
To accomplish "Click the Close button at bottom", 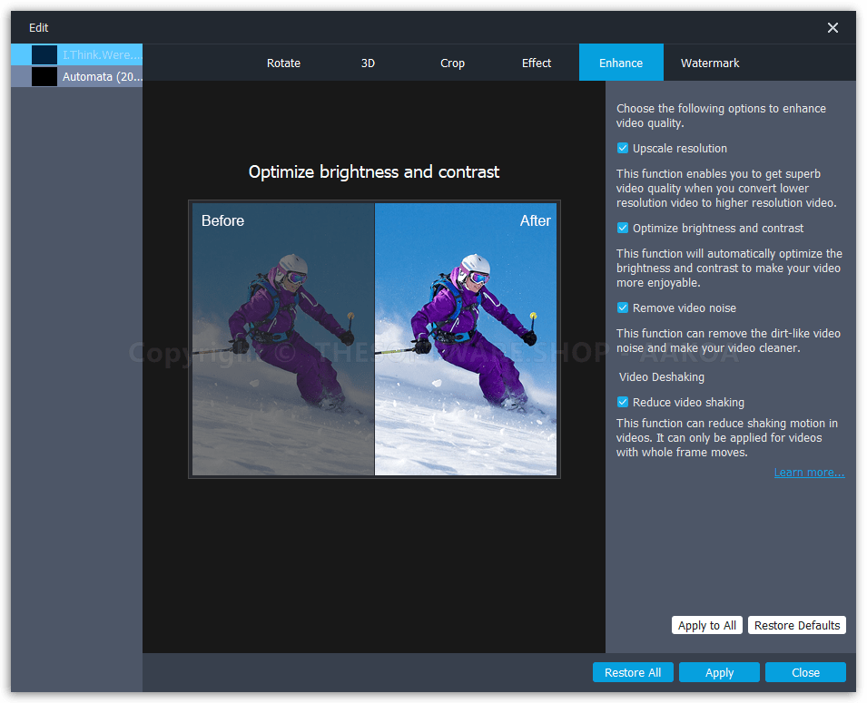I will [805, 672].
